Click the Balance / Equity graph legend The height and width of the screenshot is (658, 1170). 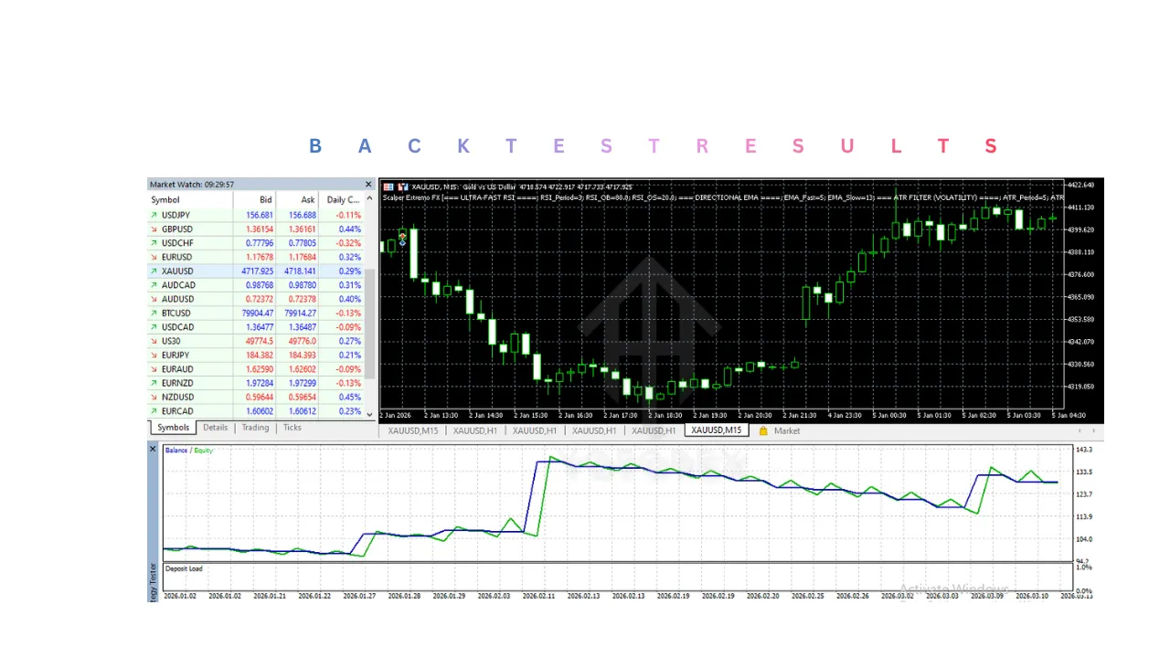(188, 451)
